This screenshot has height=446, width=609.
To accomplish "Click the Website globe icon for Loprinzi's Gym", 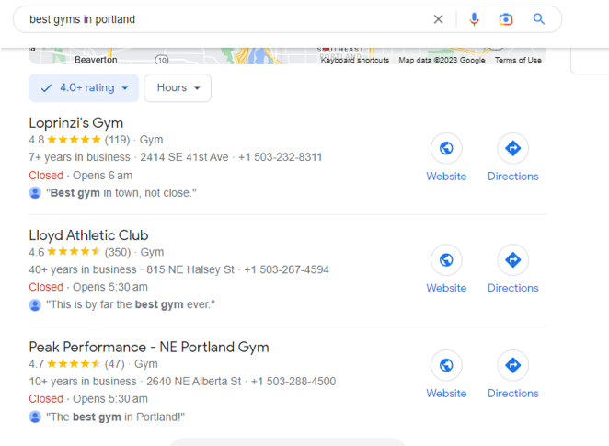I will coord(446,148).
